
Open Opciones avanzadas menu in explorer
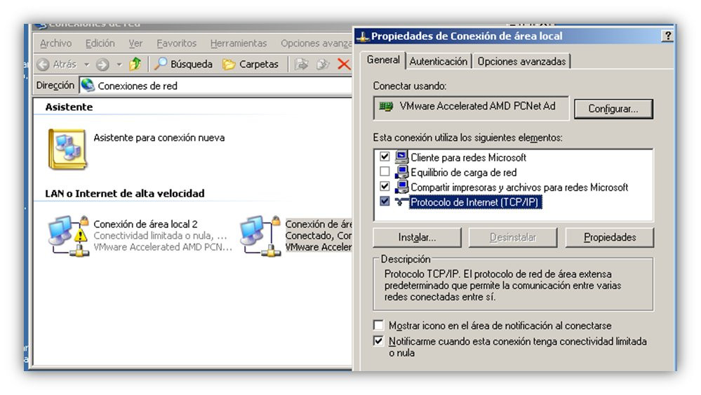point(316,43)
